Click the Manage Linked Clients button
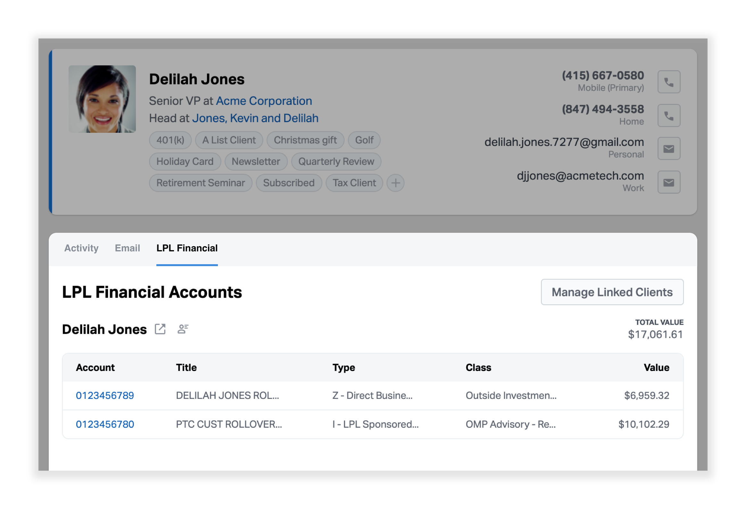 612,292
